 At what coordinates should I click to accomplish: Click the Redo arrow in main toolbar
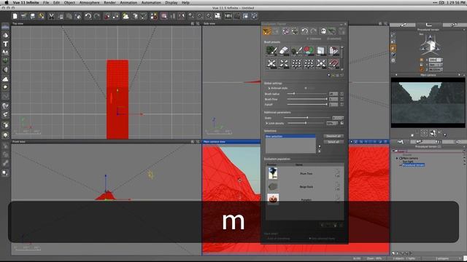[x=97, y=16]
